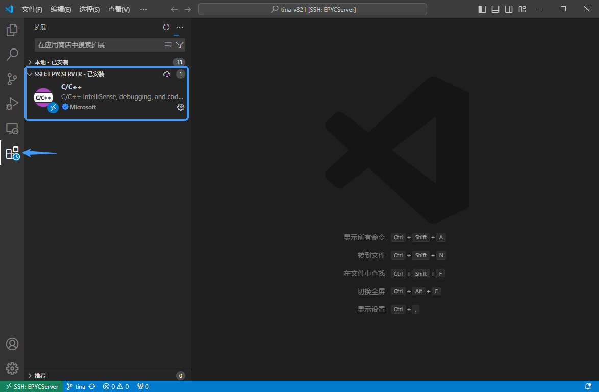This screenshot has height=392, width=599.
Task: Toggle the bottom panel layout button
Action: pyautogui.click(x=495, y=9)
